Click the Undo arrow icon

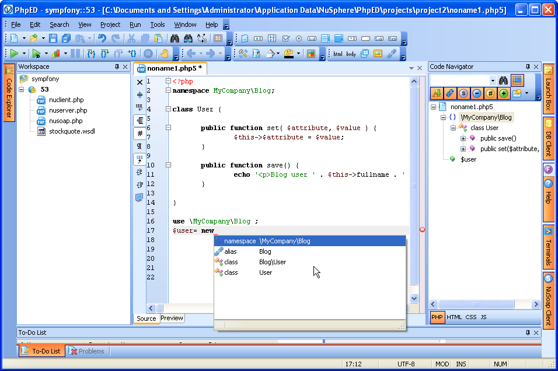(x=102, y=38)
